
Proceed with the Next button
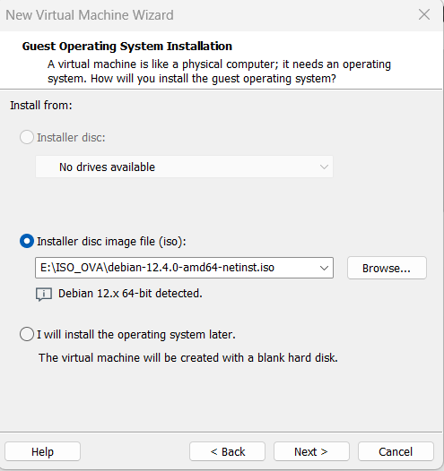pos(311,451)
